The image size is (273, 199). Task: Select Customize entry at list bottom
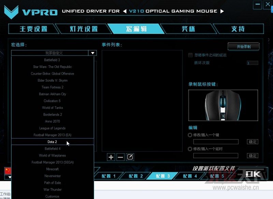52,196
